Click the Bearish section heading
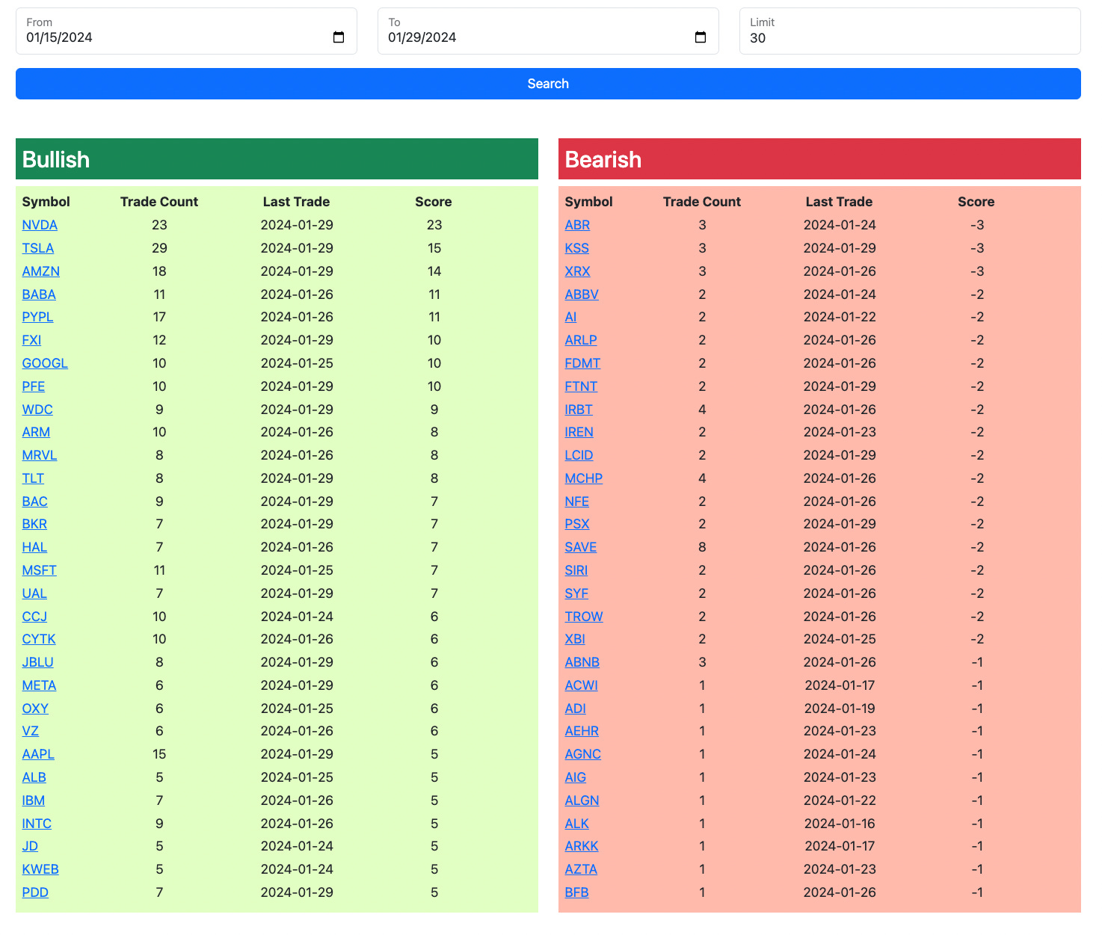This screenshot has height=935, width=1102. pyautogui.click(x=603, y=159)
